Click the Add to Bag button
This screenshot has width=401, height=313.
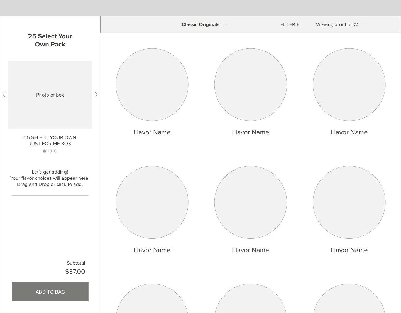point(50,292)
